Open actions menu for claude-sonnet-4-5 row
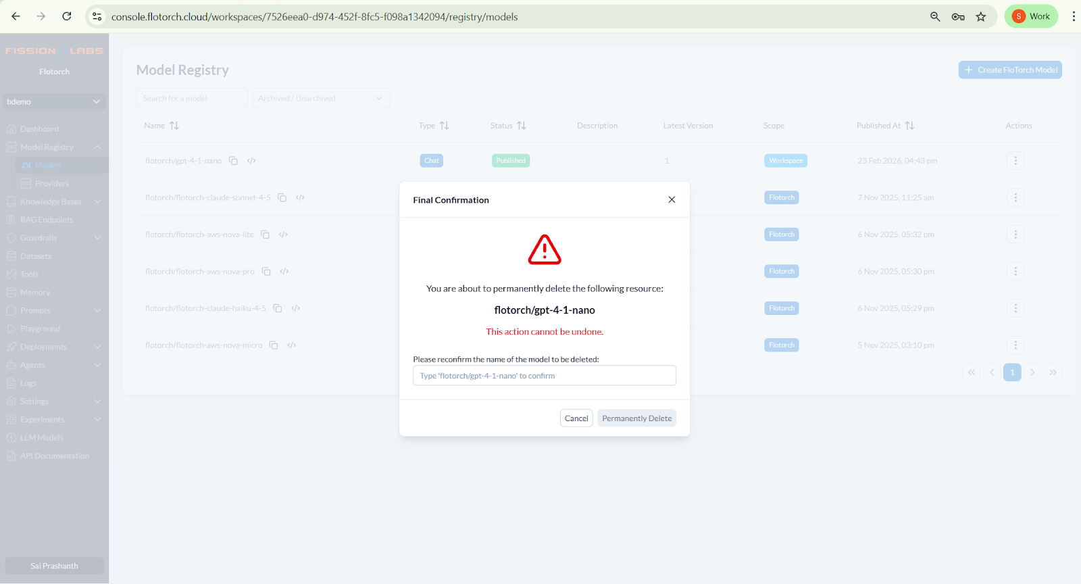 click(1015, 198)
